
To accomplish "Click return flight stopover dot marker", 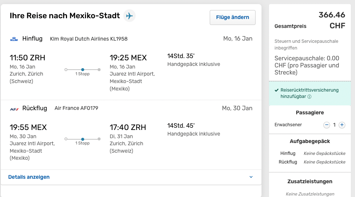I will click(x=83, y=139).
